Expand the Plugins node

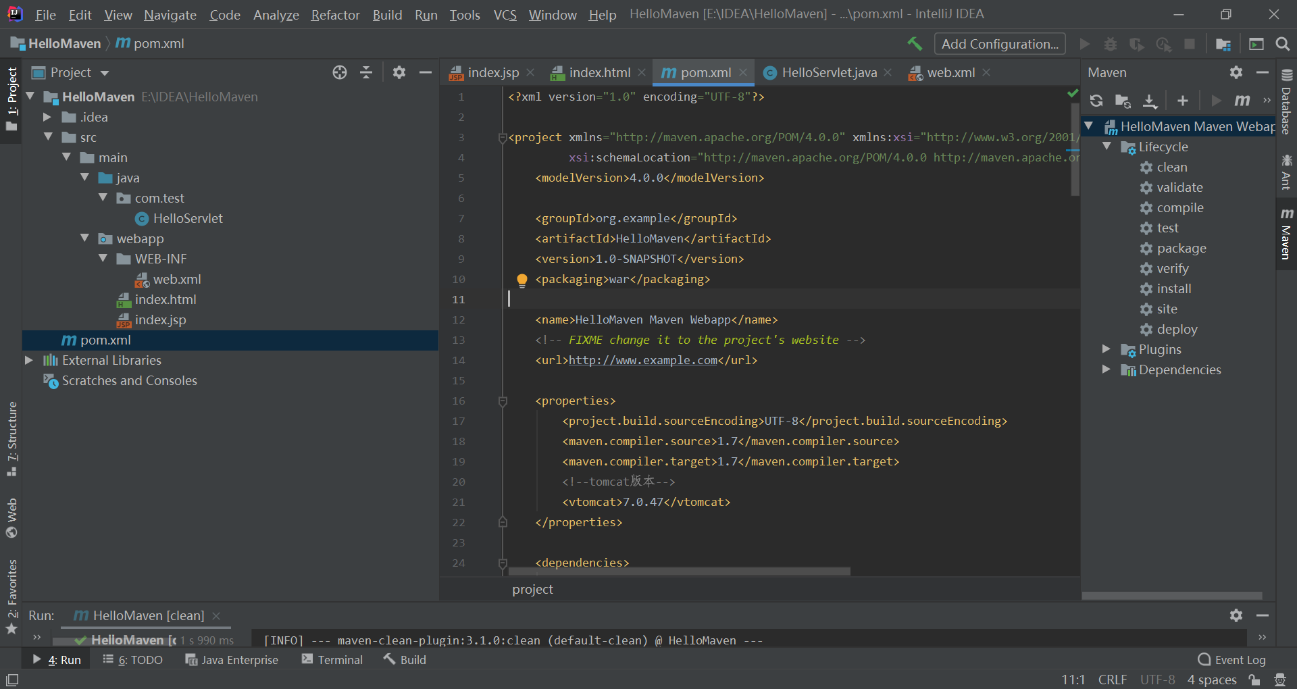tap(1106, 349)
